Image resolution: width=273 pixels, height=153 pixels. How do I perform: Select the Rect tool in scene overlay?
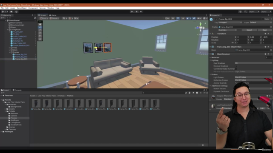click(x=40, y=36)
